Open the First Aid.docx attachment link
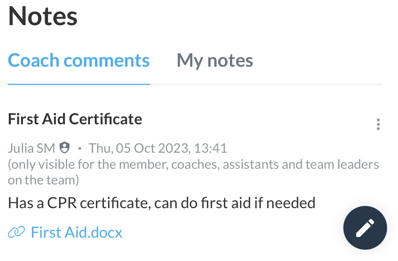The image size is (398, 261). (77, 232)
